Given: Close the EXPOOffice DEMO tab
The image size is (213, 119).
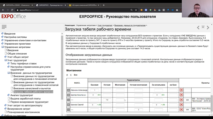Looking at the screenshot, I should 32,5.
